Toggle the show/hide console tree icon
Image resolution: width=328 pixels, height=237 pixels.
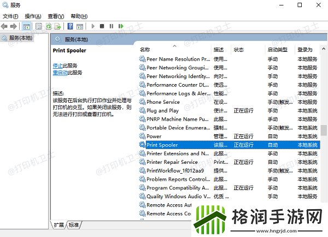click(27, 26)
